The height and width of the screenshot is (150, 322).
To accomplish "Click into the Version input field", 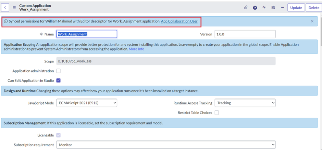I will pyautogui.click(x=245, y=34).
